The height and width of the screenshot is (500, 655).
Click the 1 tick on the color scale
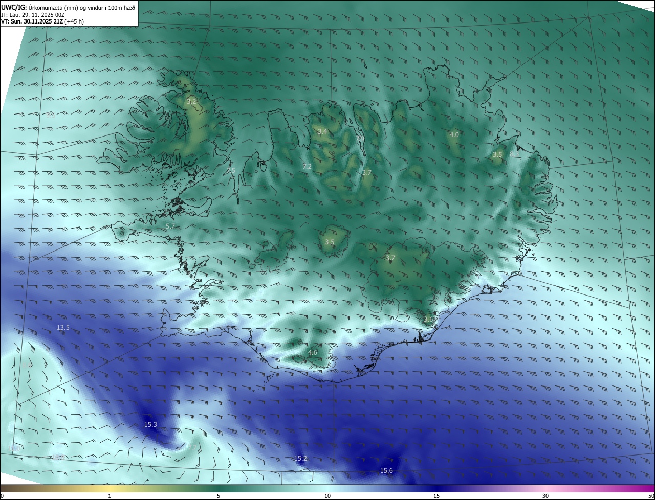point(110,496)
